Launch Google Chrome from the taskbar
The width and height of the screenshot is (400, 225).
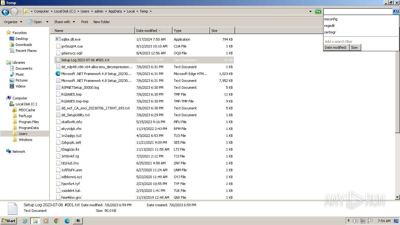(x=57, y=221)
